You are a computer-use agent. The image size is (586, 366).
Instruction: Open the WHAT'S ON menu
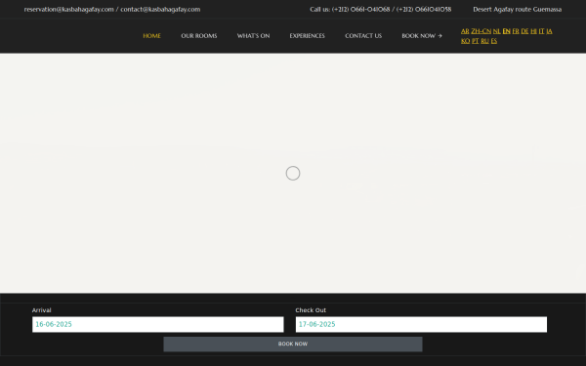coord(253,36)
